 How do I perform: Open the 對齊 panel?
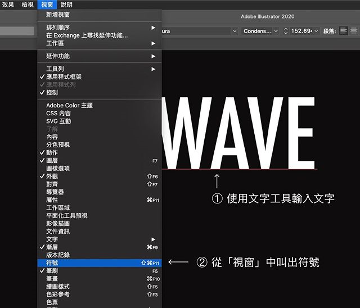tap(100, 184)
